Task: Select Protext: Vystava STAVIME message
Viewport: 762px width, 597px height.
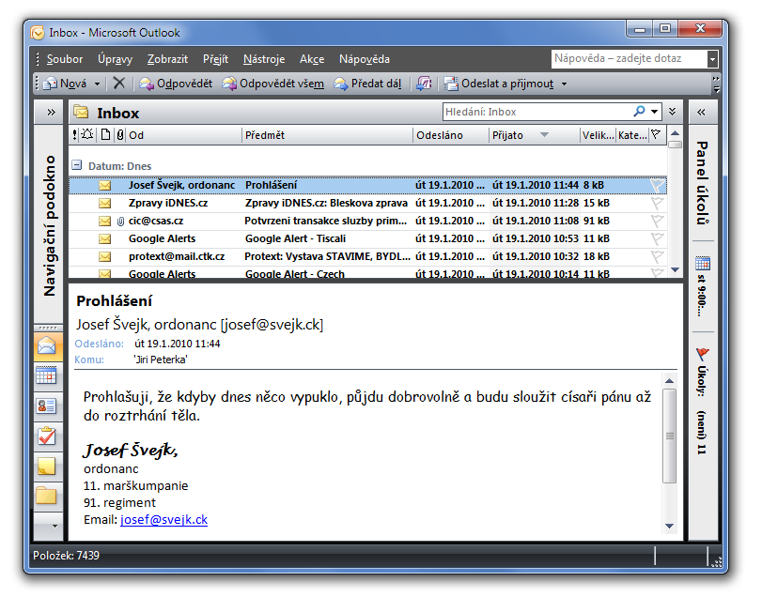Action: (367, 257)
